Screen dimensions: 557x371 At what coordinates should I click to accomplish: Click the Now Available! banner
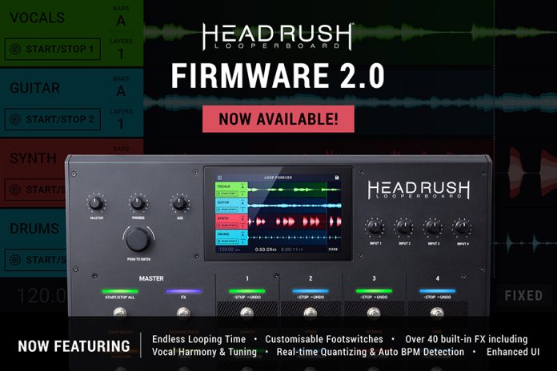click(278, 118)
